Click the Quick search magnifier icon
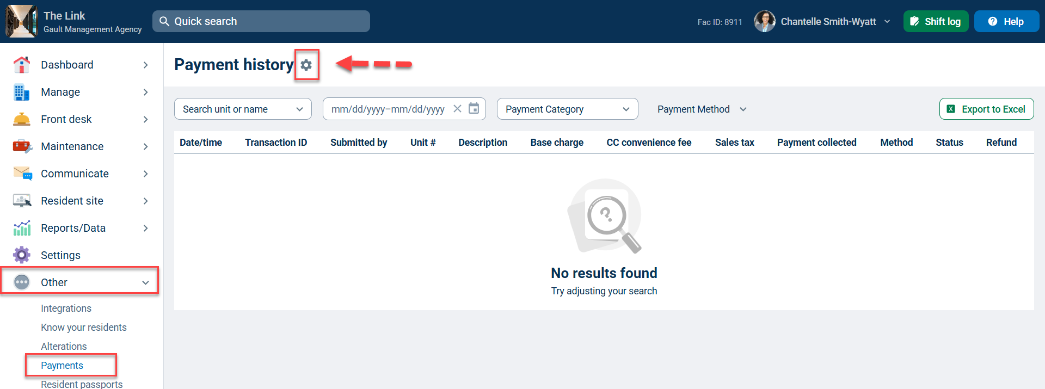The height and width of the screenshot is (389, 1045). click(164, 21)
